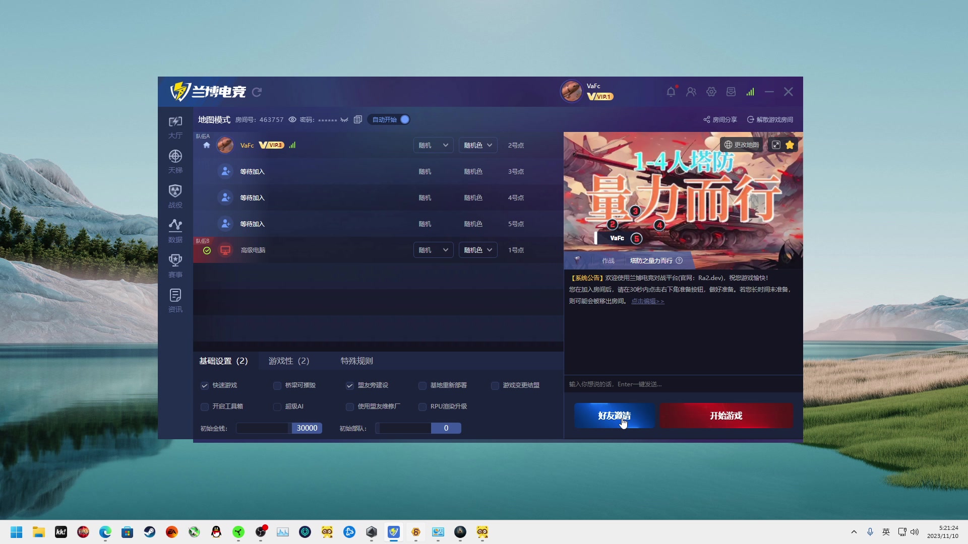Click the 更改地图 change map button

(x=741, y=145)
